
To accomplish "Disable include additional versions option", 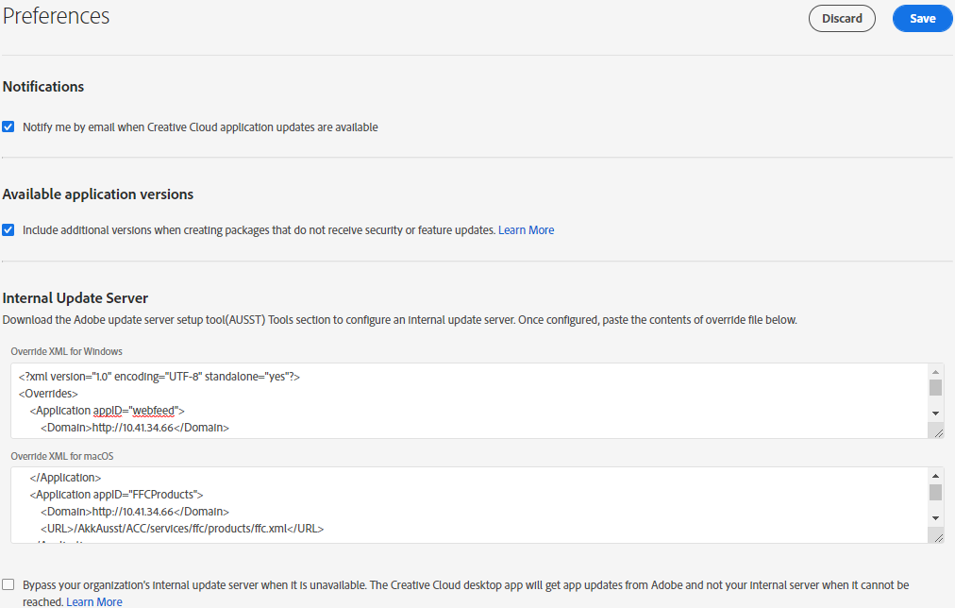I will (8, 228).
